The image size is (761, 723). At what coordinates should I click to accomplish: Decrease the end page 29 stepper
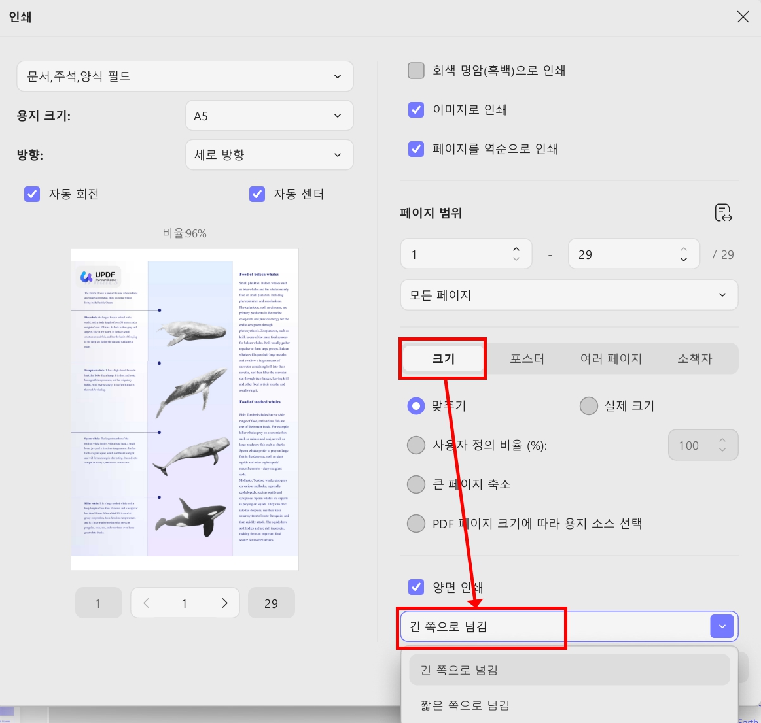pos(683,260)
